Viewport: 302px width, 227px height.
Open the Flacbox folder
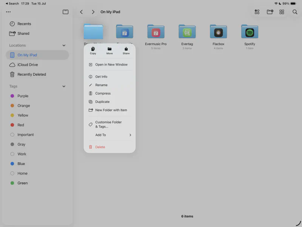click(x=218, y=33)
